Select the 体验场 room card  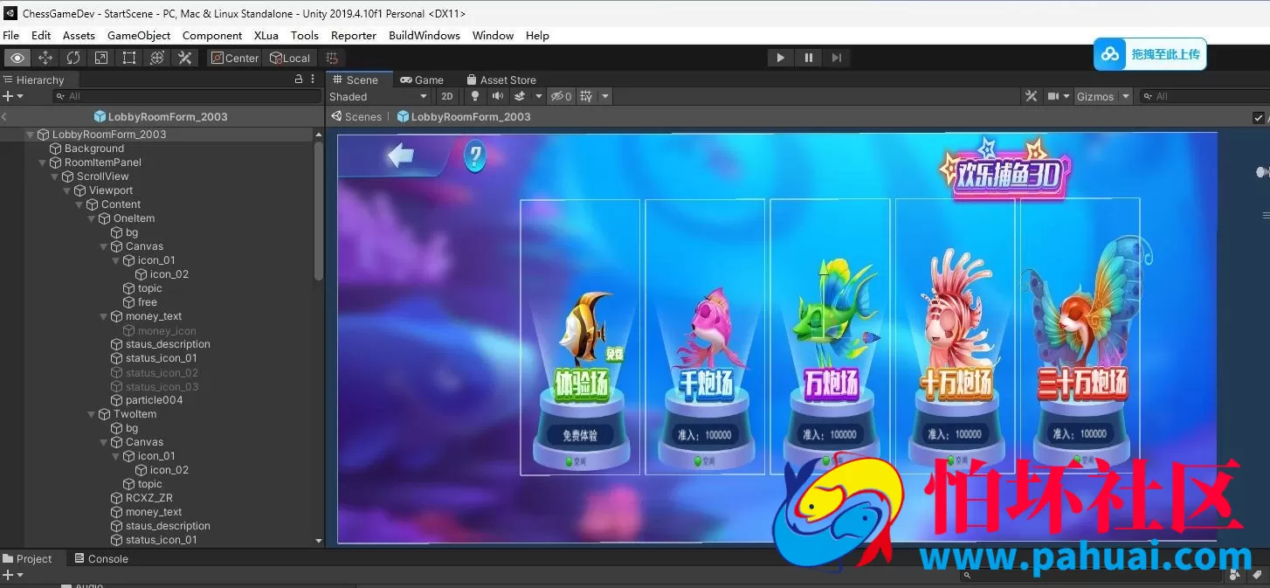582,337
